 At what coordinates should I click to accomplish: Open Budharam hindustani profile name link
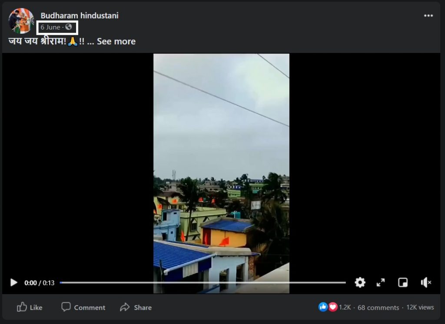coord(80,16)
